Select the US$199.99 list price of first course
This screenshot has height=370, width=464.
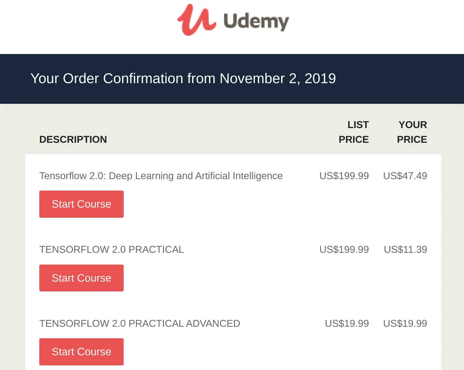click(x=344, y=176)
